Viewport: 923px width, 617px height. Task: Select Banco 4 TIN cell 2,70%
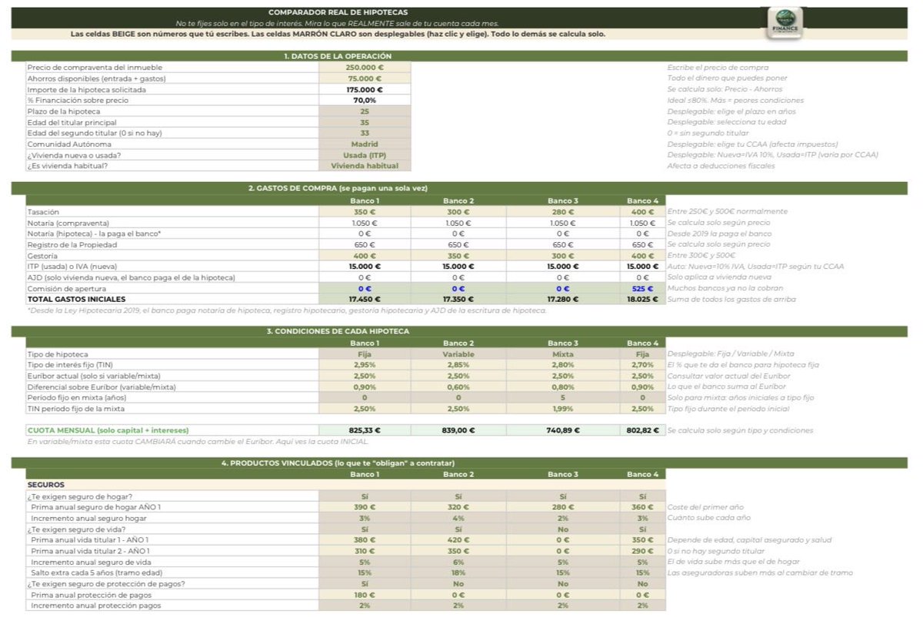642,364
